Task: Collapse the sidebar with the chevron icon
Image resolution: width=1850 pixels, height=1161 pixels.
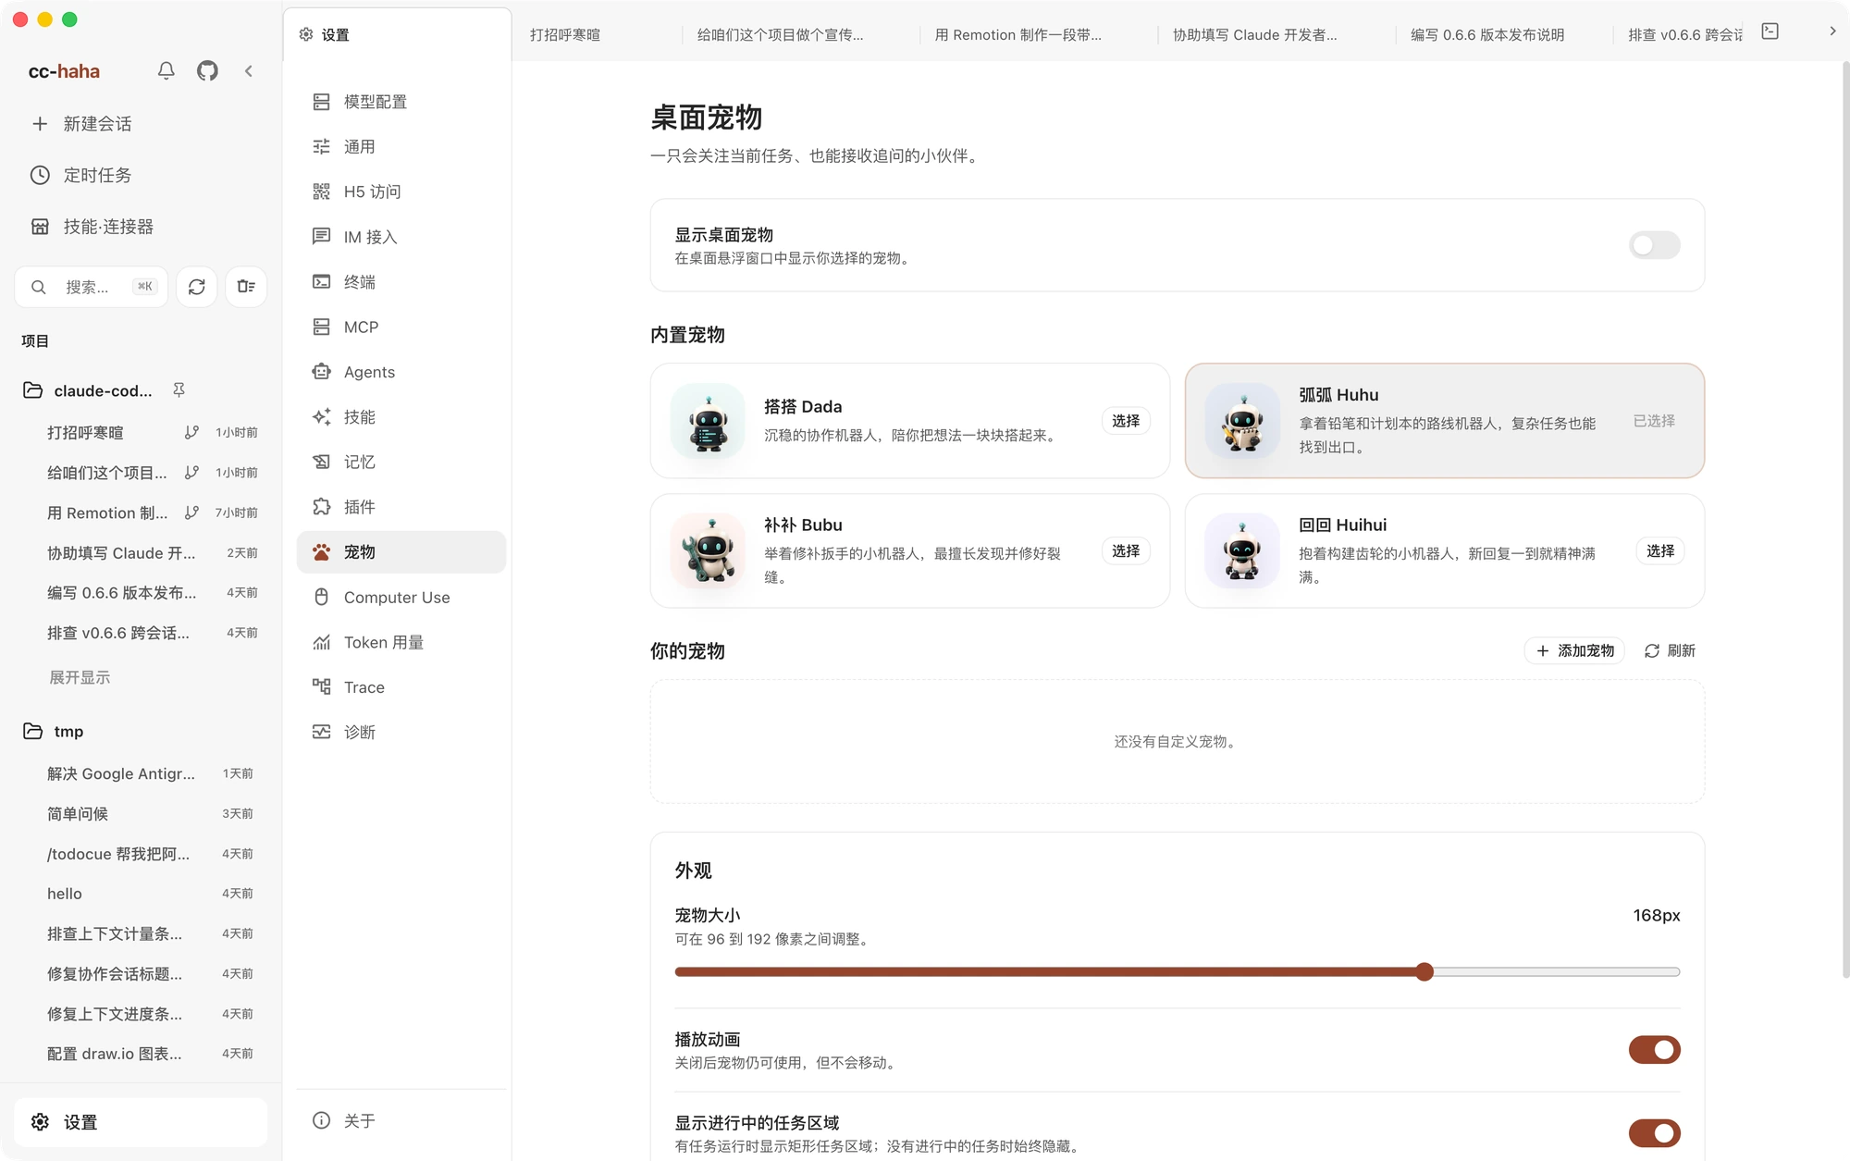Action: tap(249, 71)
